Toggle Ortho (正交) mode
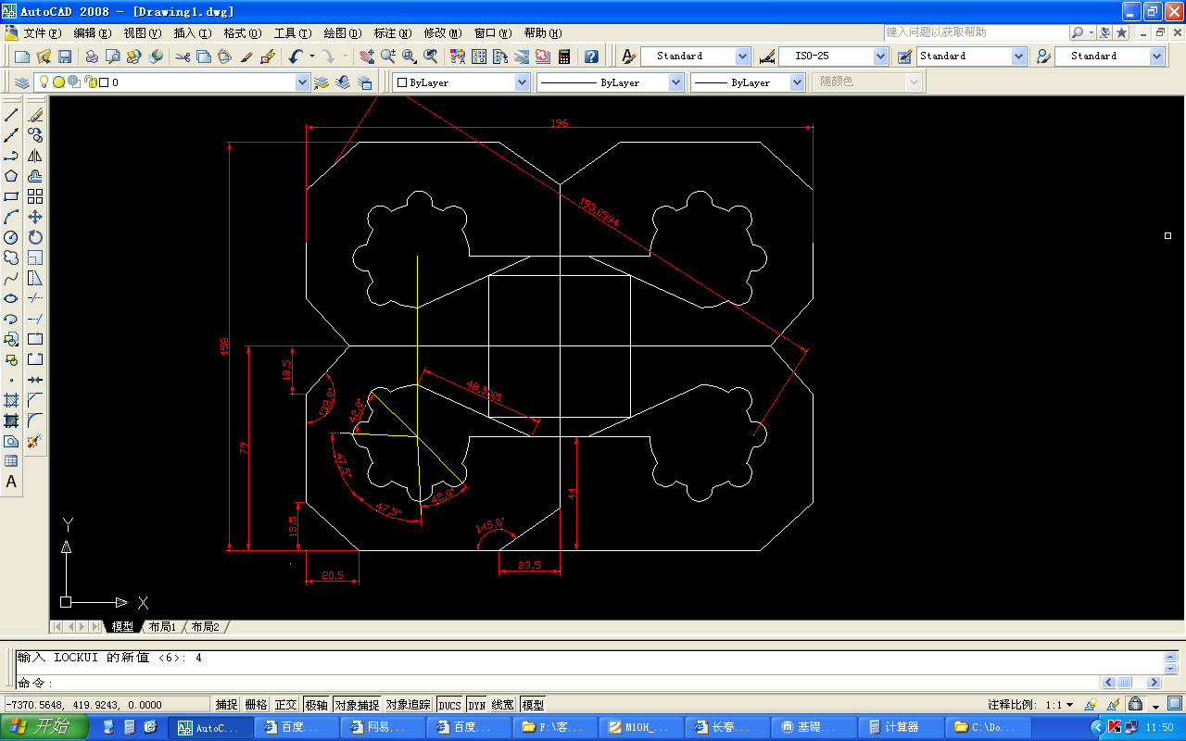 (x=286, y=705)
